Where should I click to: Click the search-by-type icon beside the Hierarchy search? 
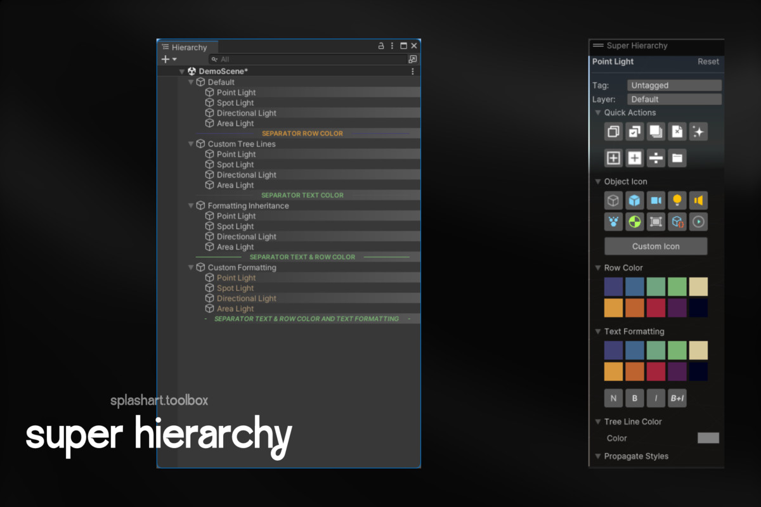[x=413, y=59]
